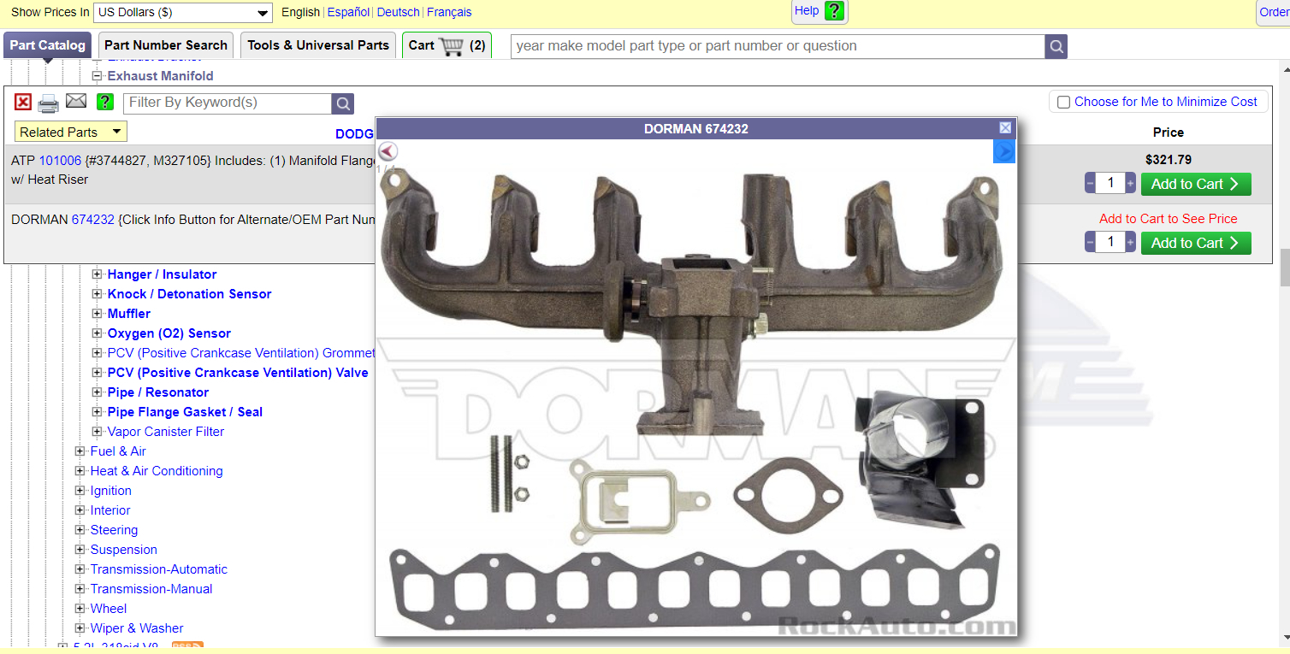This screenshot has height=654, width=1290.
Task: Add DORMAN 674232 to cart
Action: pyautogui.click(x=1196, y=243)
